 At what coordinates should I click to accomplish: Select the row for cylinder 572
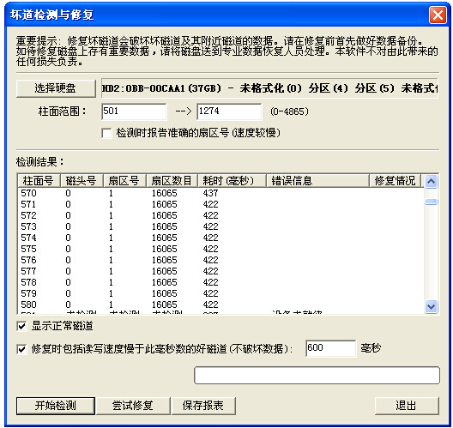[x=220, y=215]
